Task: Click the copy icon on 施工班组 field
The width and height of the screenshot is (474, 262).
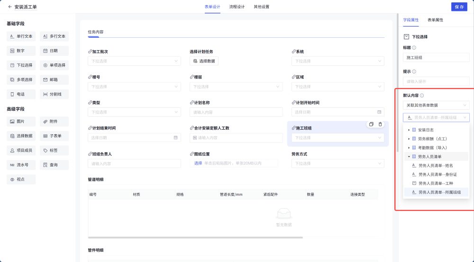Action: [x=371, y=124]
